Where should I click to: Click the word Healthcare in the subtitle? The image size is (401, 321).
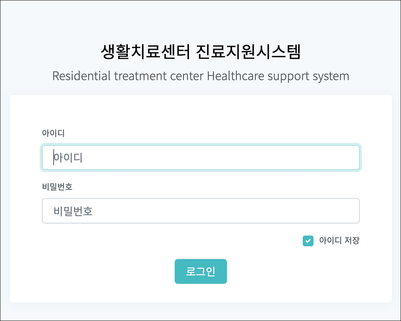236,76
